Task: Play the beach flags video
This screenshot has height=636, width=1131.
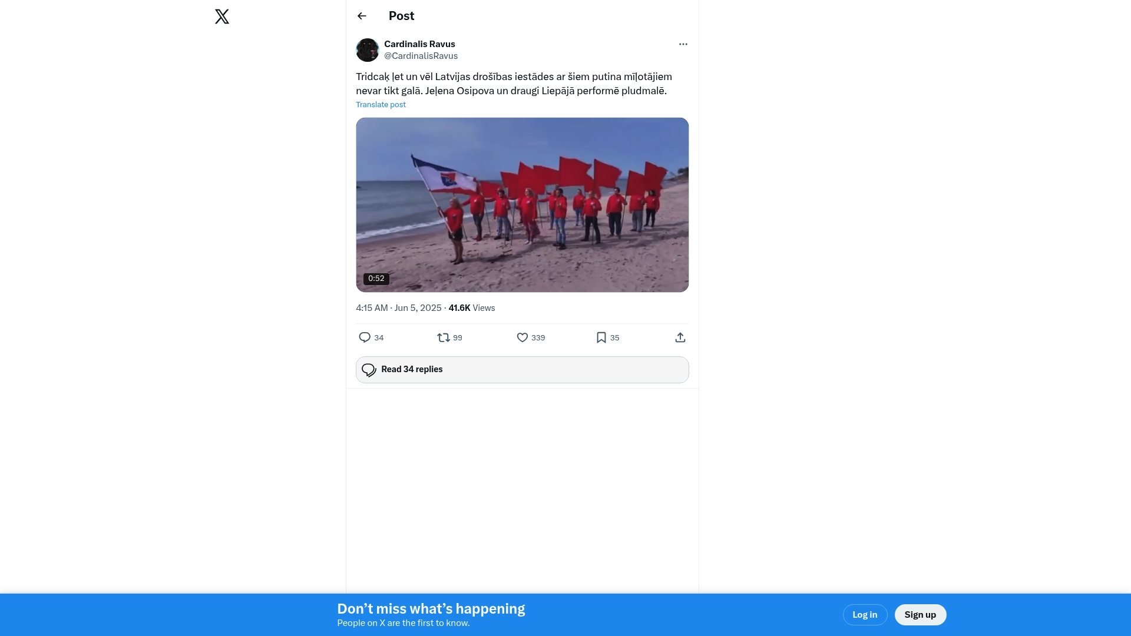Action: [522, 205]
